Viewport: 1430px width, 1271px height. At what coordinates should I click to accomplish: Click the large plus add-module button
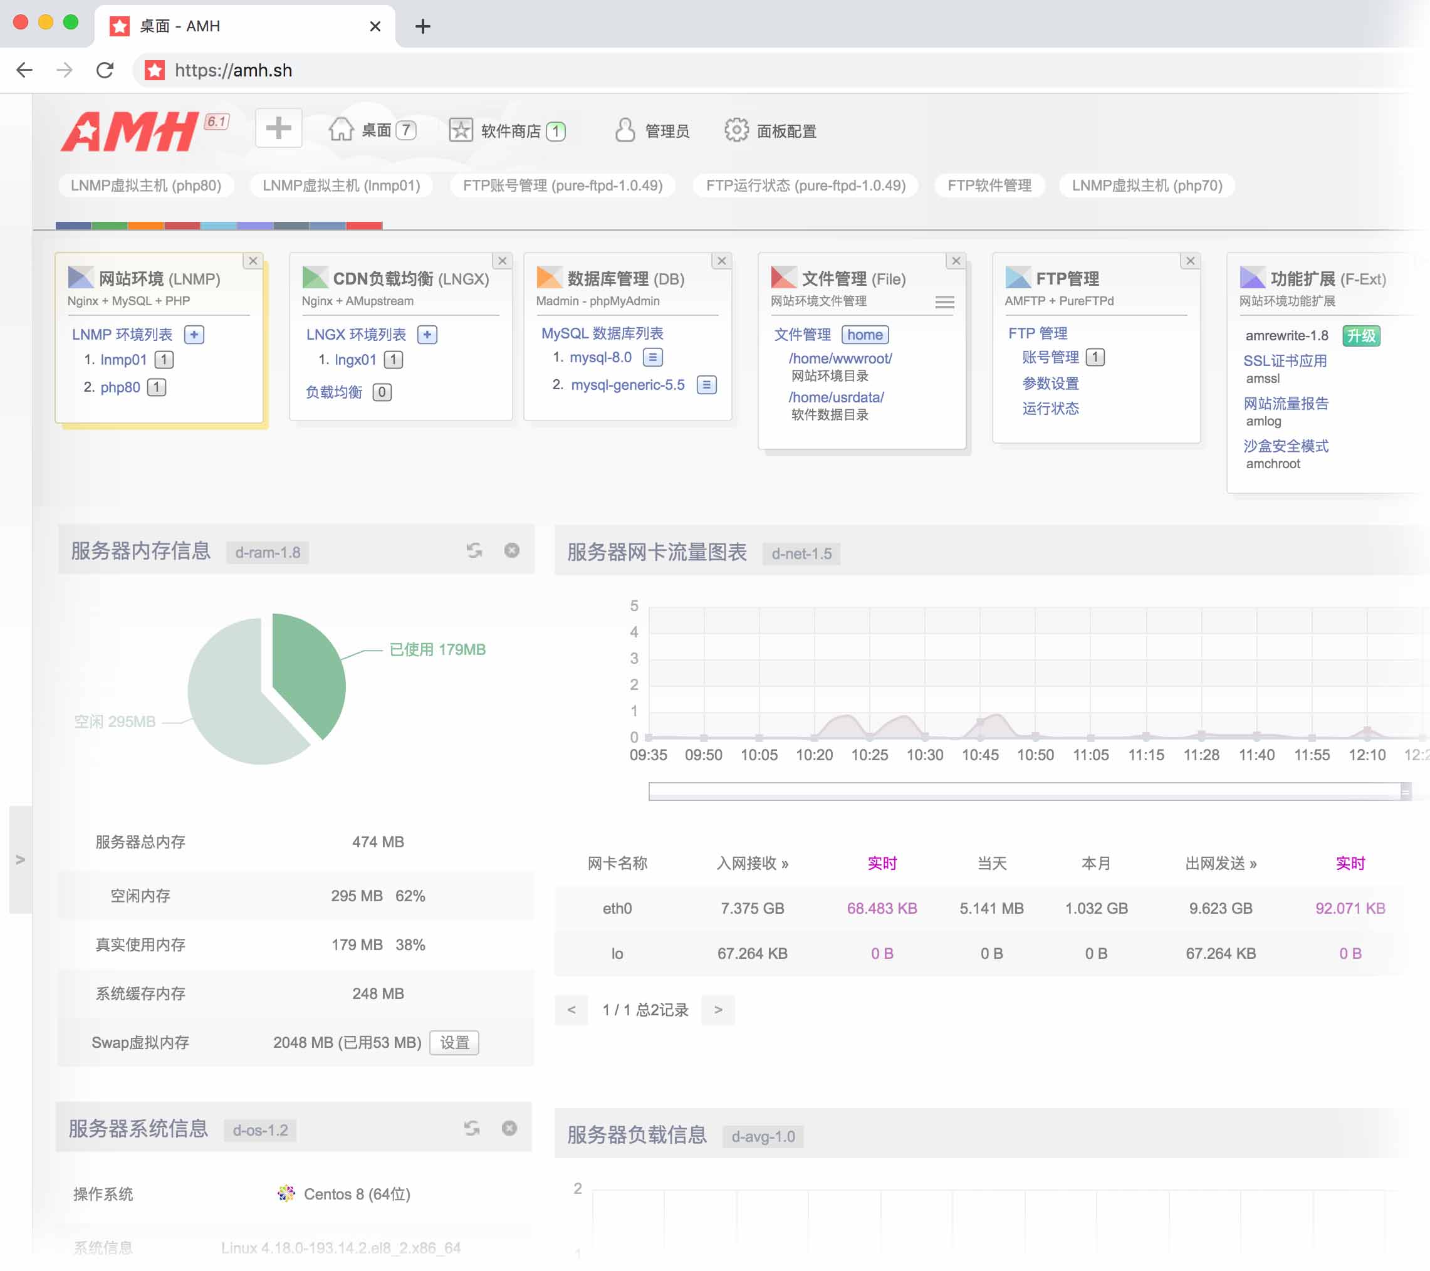coord(278,128)
